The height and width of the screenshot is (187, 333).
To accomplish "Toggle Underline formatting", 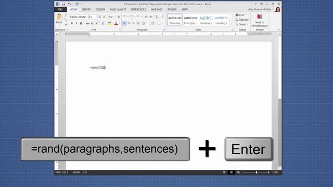I will coord(81,23).
